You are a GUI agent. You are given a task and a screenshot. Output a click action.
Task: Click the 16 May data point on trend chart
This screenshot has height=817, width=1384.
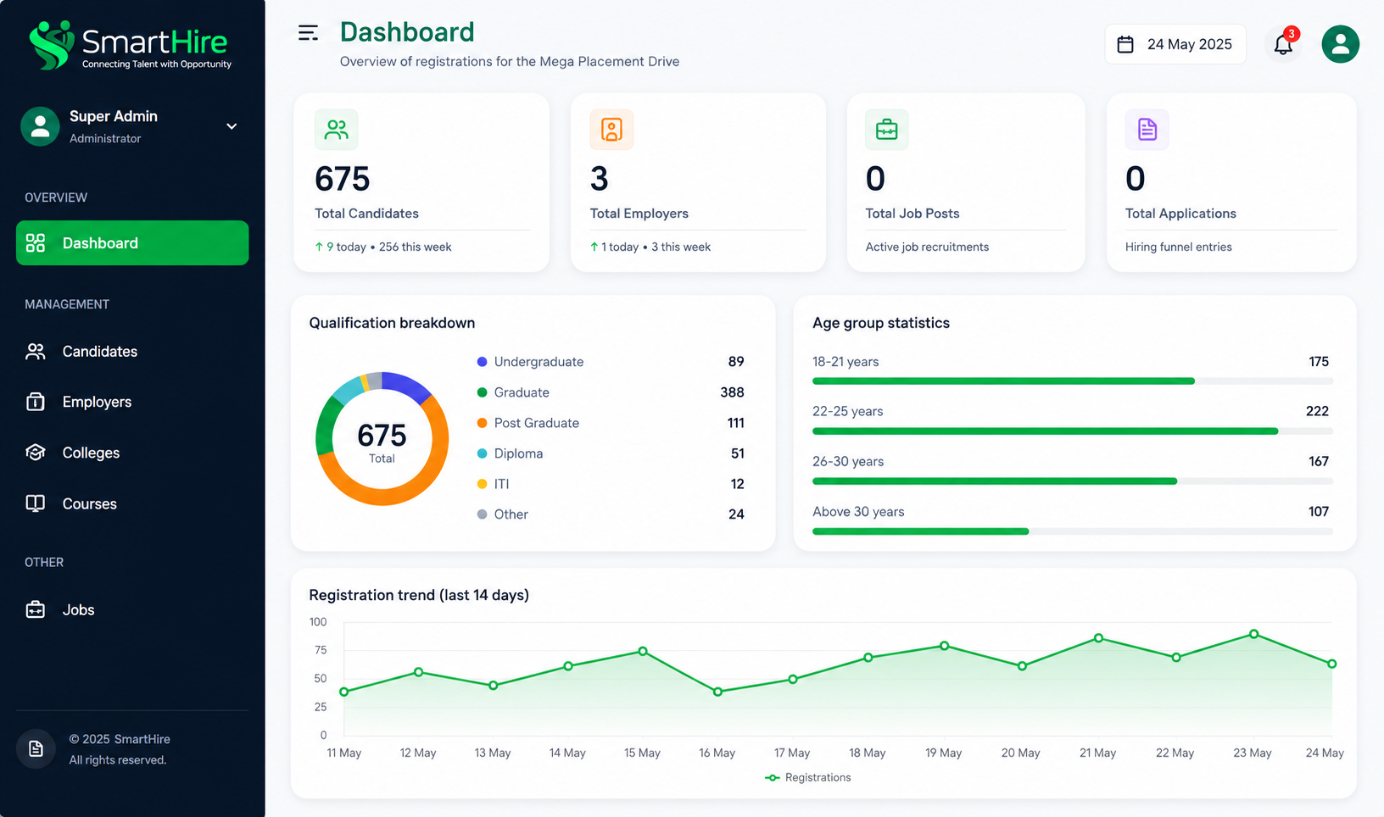718,692
